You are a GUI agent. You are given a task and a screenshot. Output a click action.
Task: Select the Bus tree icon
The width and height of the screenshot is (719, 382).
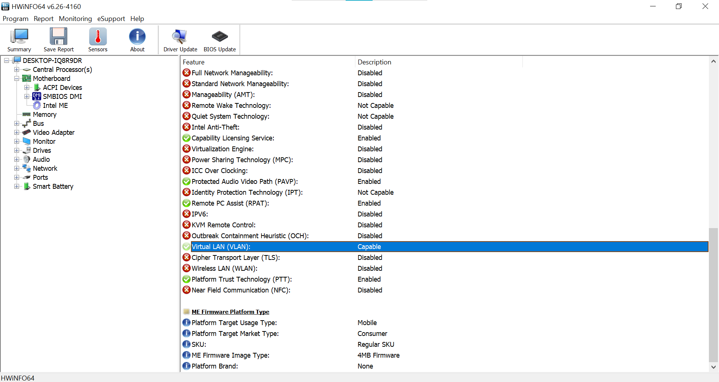click(x=27, y=123)
